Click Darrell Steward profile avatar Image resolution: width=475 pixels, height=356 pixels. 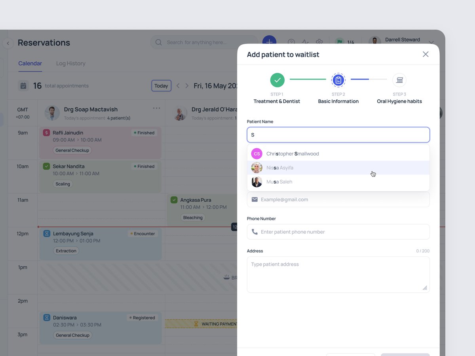pyautogui.click(x=375, y=41)
